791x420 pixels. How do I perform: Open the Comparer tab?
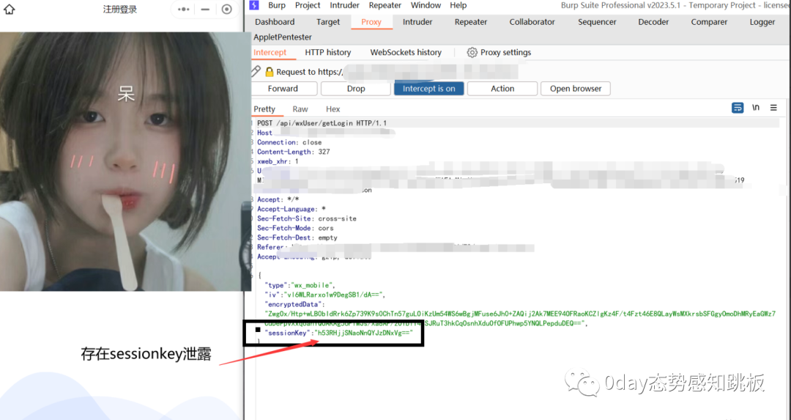pyautogui.click(x=709, y=22)
